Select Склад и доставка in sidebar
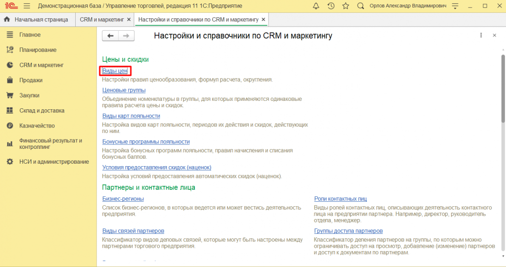Viewport: 506px width, 267px height. [42, 111]
